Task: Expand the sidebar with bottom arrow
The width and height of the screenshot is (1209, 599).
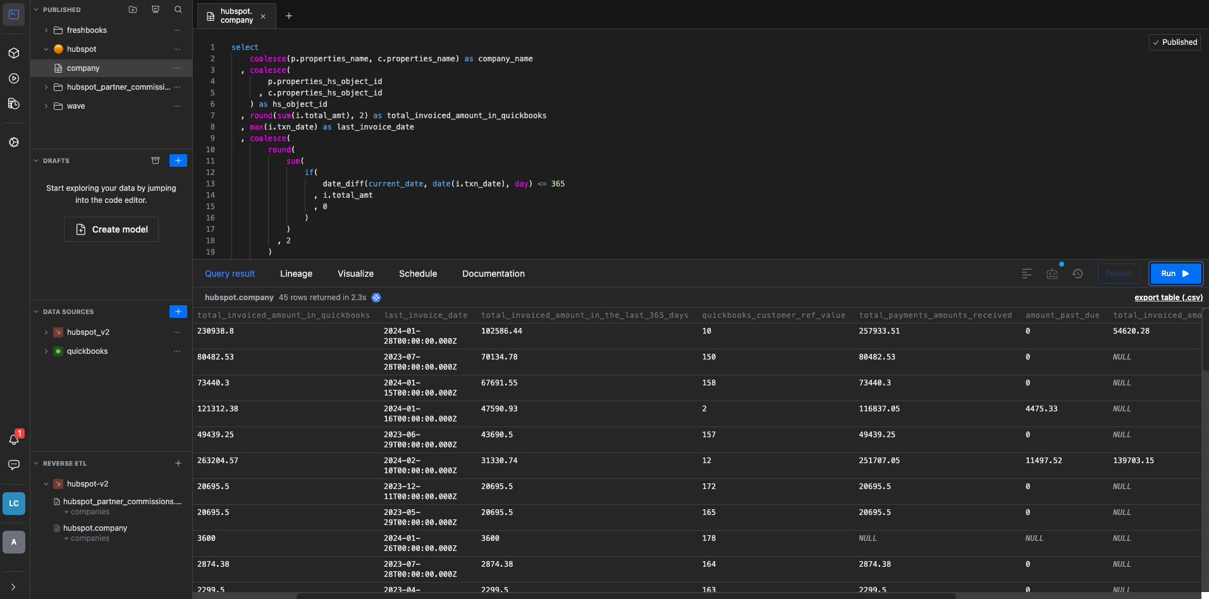Action: point(13,587)
